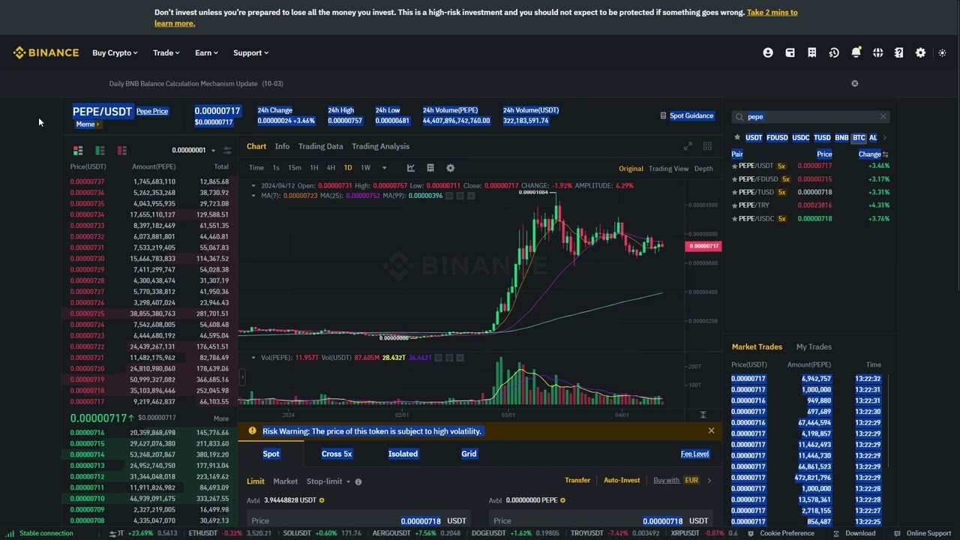960x540 pixels.
Task: Expand the order book More dropdown
Action: [221, 418]
